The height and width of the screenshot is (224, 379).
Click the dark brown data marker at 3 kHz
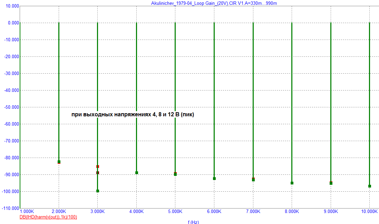point(98,173)
